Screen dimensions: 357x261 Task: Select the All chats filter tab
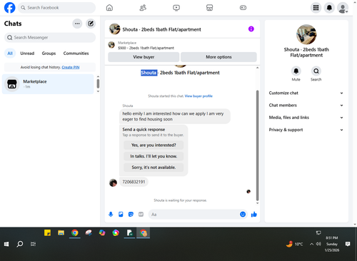[10, 53]
